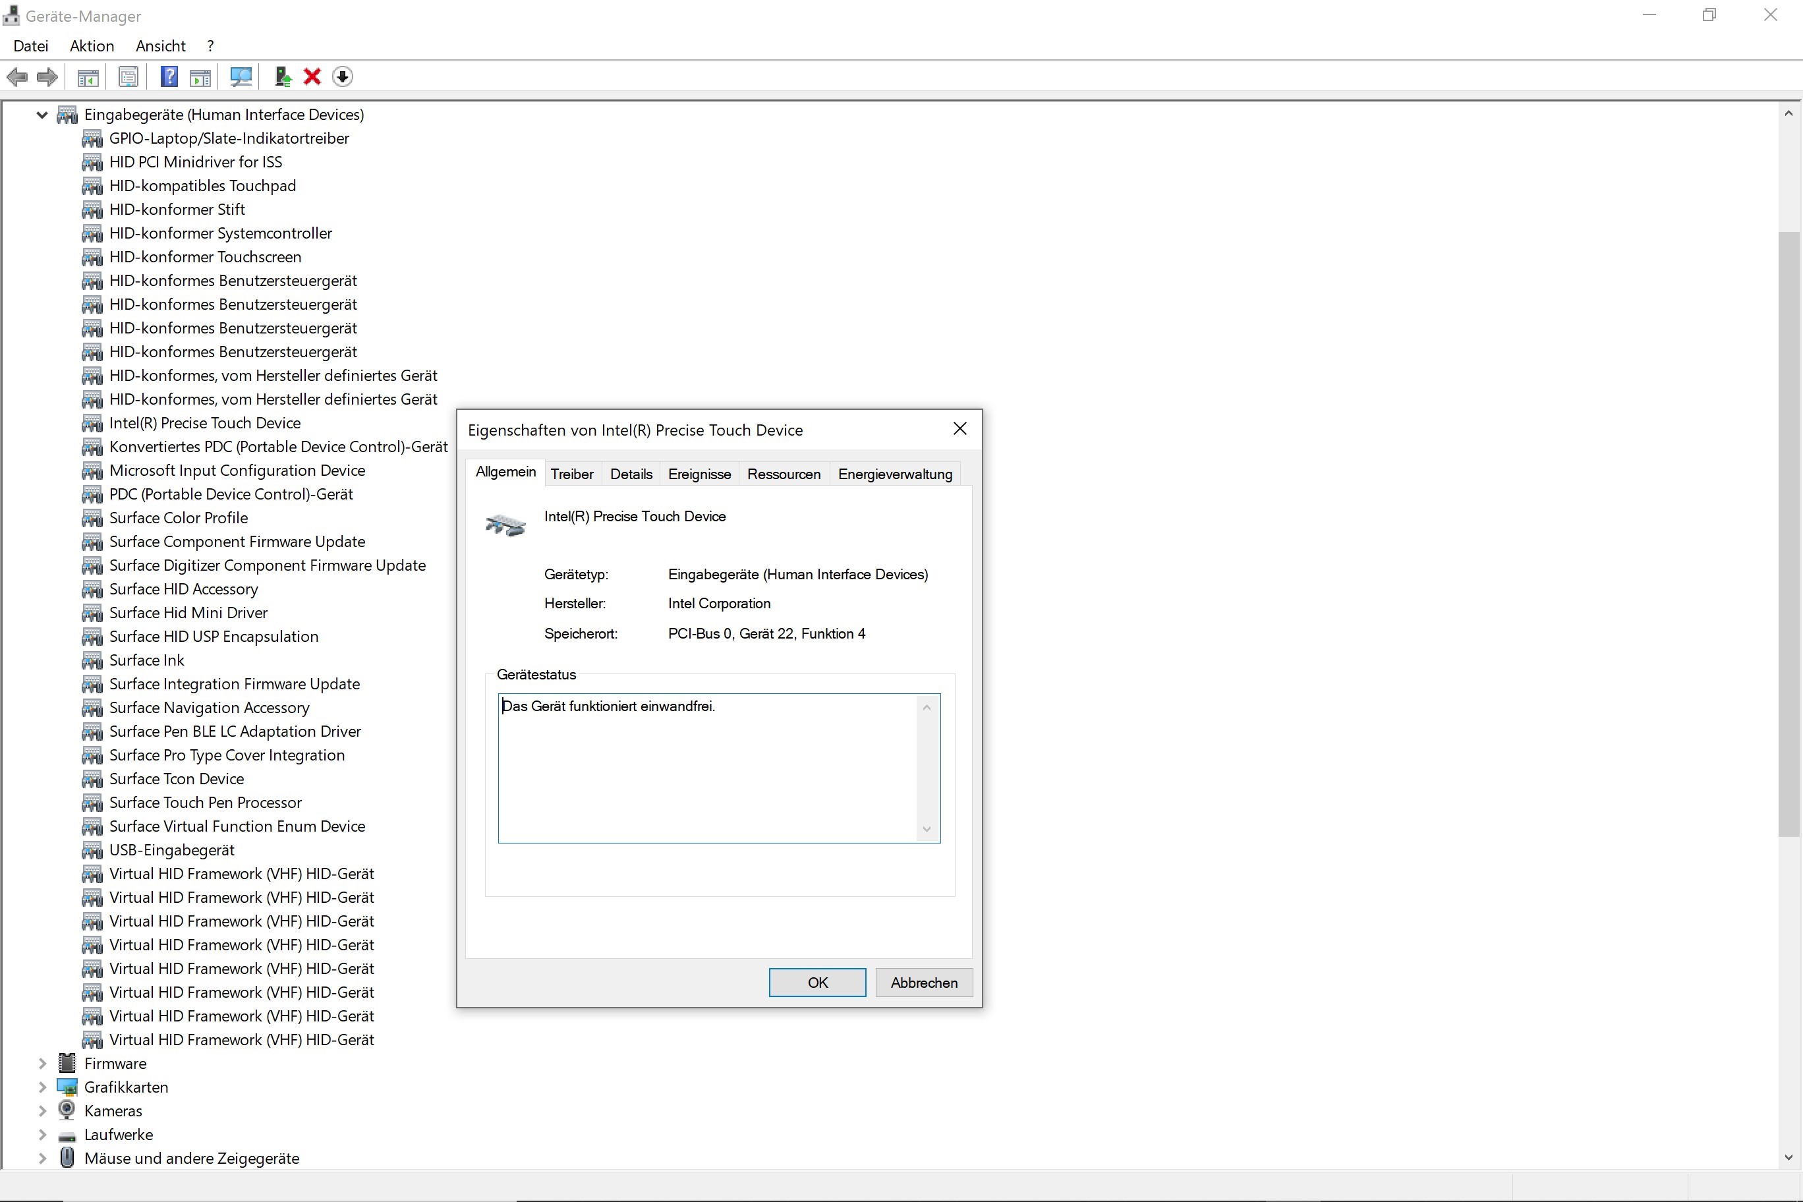Select Intel(R) Precise Touch Device in the tree

tap(205, 423)
